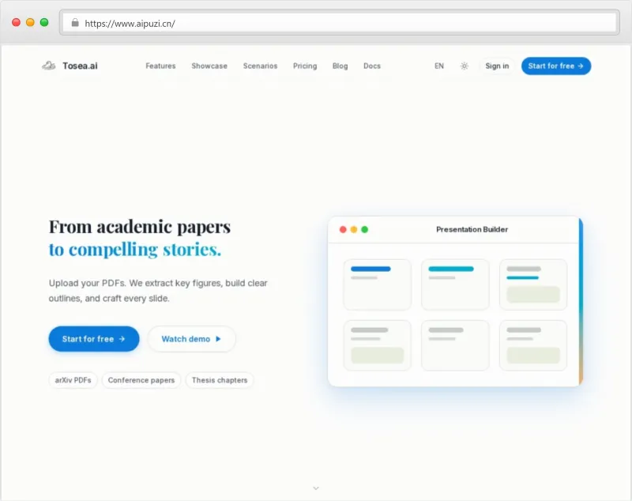Click the Tosea.ai cloud logo icon
This screenshot has height=501, width=632.
tap(49, 66)
